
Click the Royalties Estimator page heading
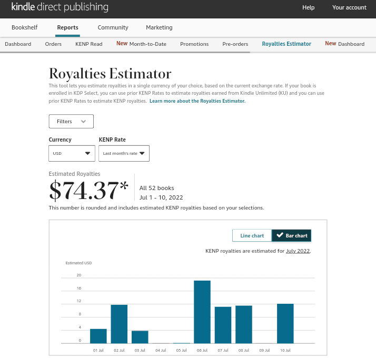110,74
